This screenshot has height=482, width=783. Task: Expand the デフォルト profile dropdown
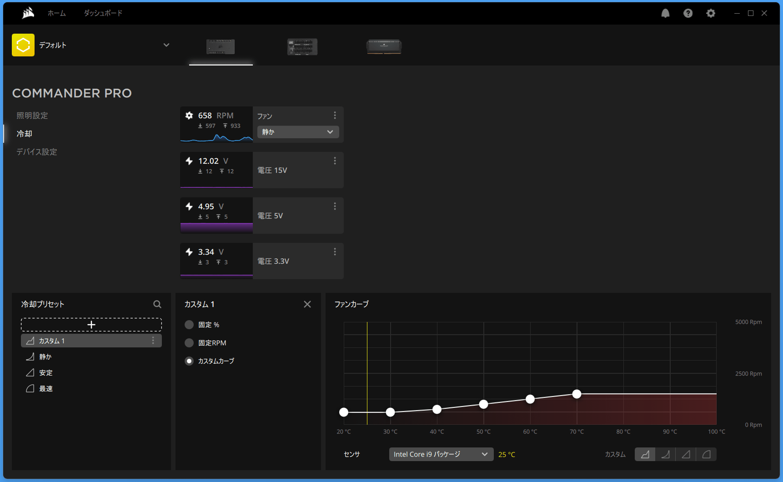point(166,45)
